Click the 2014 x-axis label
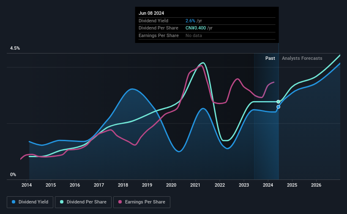The height and width of the screenshot is (214, 347). click(27, 185)
